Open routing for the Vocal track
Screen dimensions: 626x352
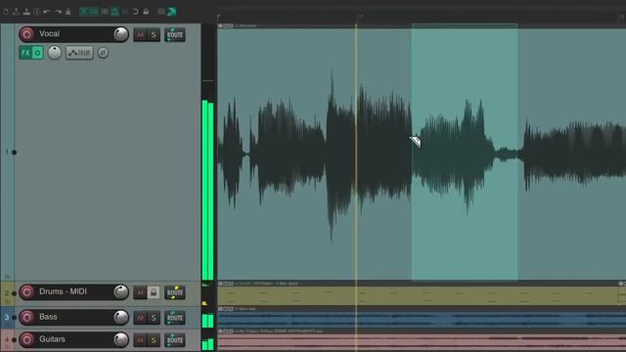point(175,35)
